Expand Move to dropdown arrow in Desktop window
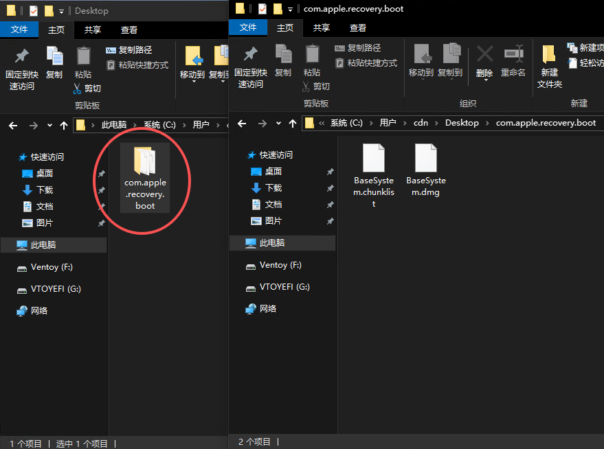The width and height of the screenshot is (604, 449). [194, 82]
